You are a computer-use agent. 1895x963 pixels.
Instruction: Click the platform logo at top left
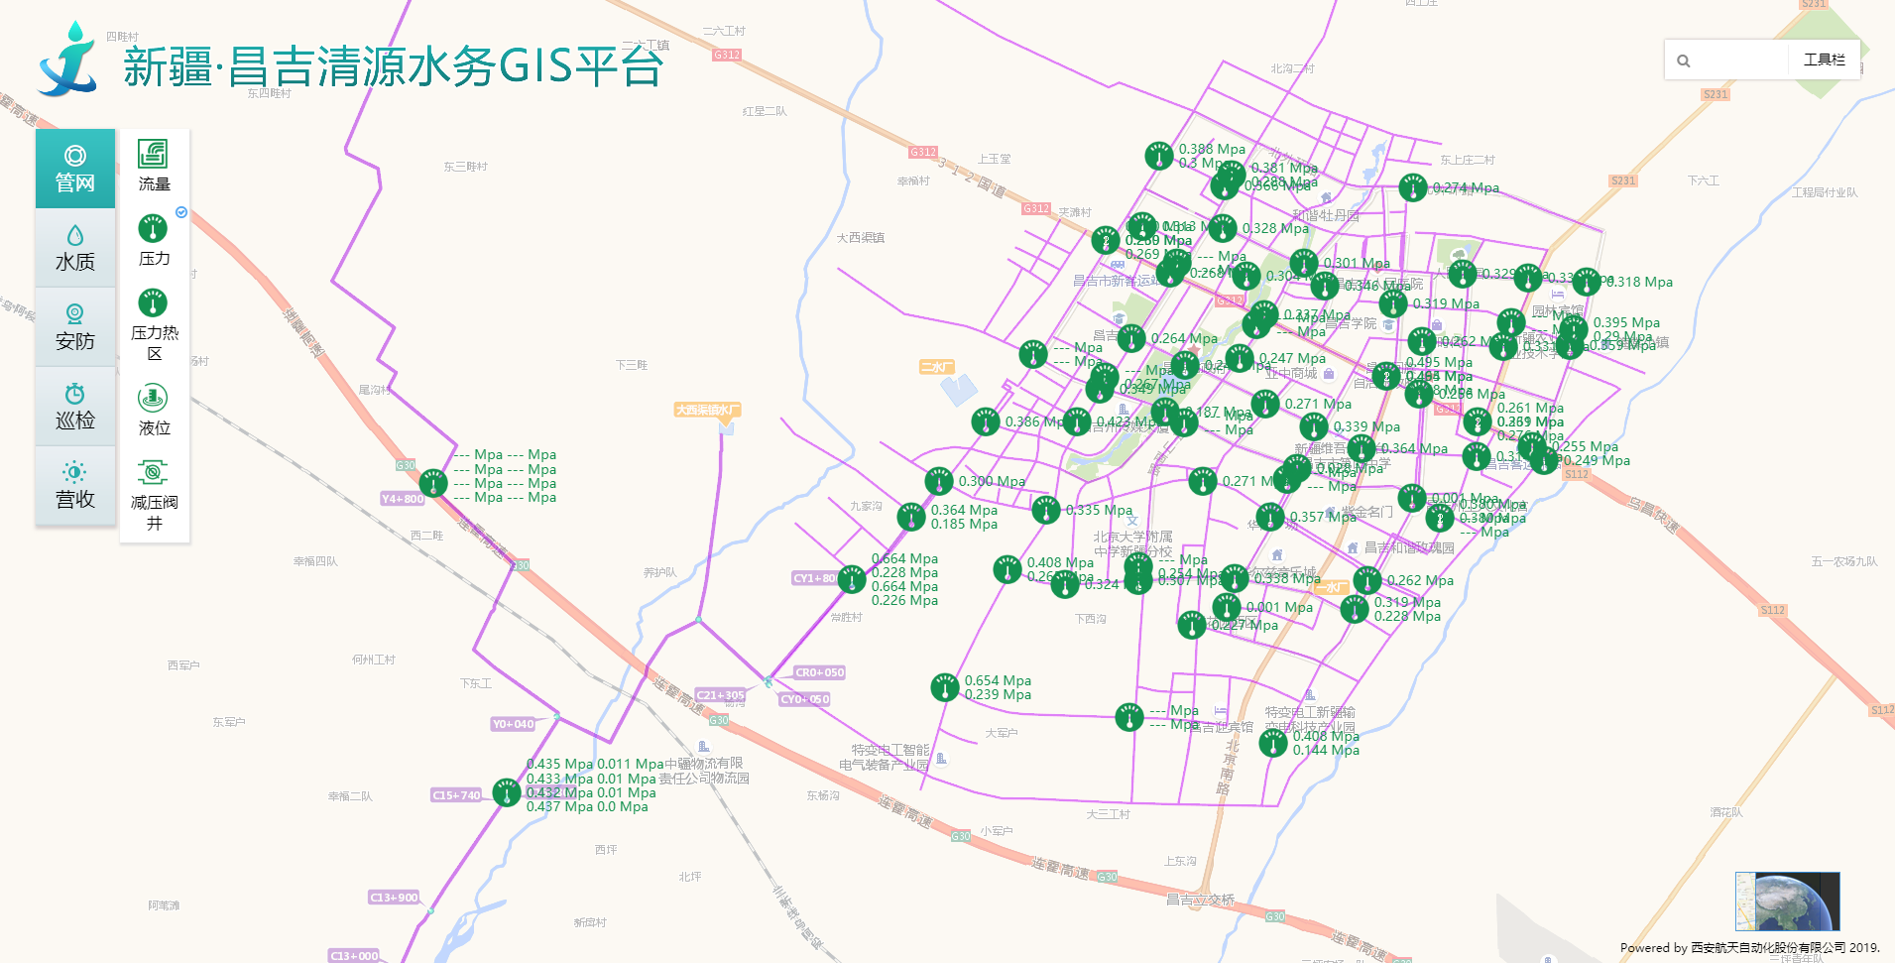[x=68, y=60]
